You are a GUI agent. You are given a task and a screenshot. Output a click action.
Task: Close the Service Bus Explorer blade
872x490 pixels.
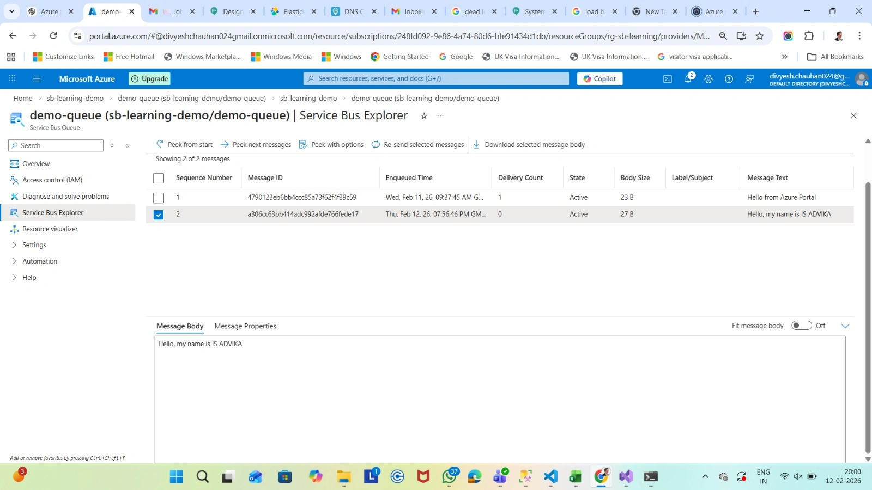(x=853, y=115)
